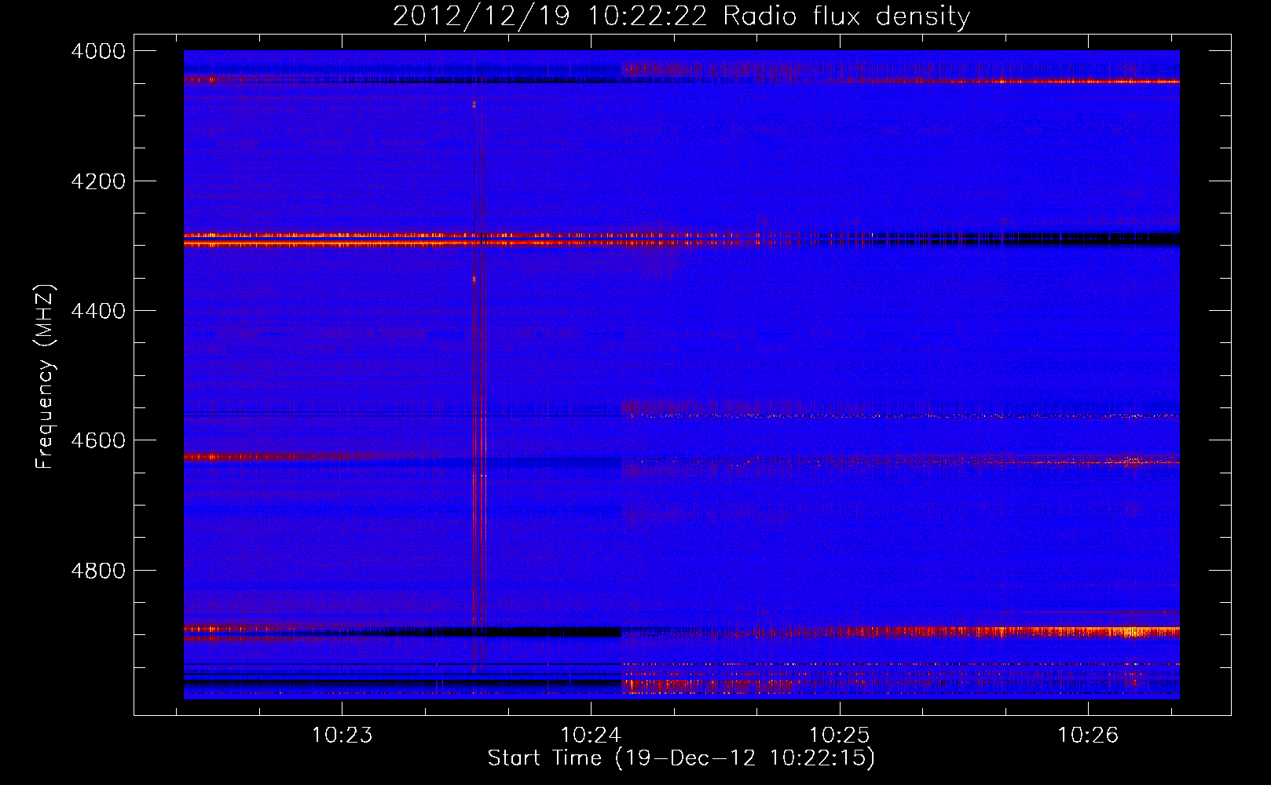The width and height of the screenshot is (1271, 785).
Task: Select the 4200 frequency axis label
Action: point(98,181)
